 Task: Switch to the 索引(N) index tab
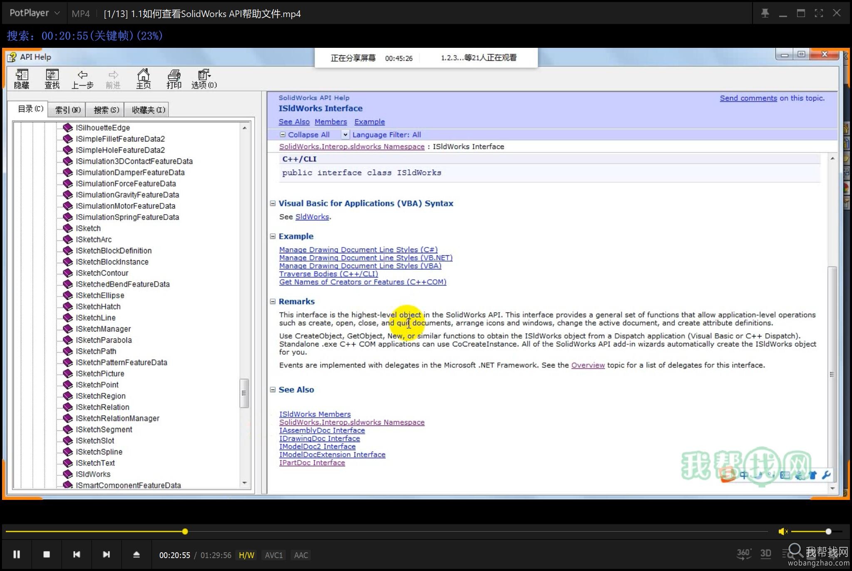coord(67,110)
